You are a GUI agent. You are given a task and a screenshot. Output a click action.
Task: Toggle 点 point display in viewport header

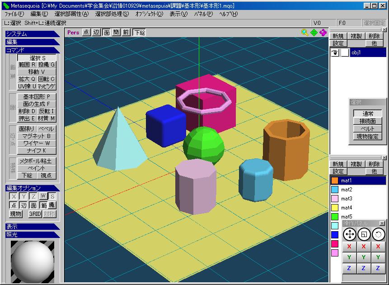pos(86,32)
